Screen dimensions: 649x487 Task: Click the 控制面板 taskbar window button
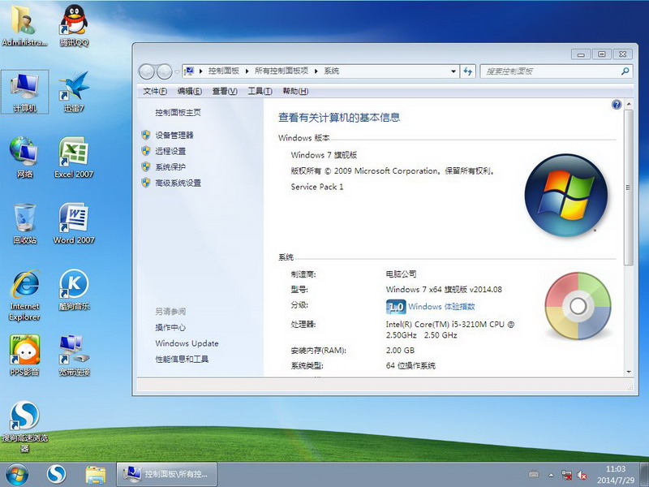(166, 475)
